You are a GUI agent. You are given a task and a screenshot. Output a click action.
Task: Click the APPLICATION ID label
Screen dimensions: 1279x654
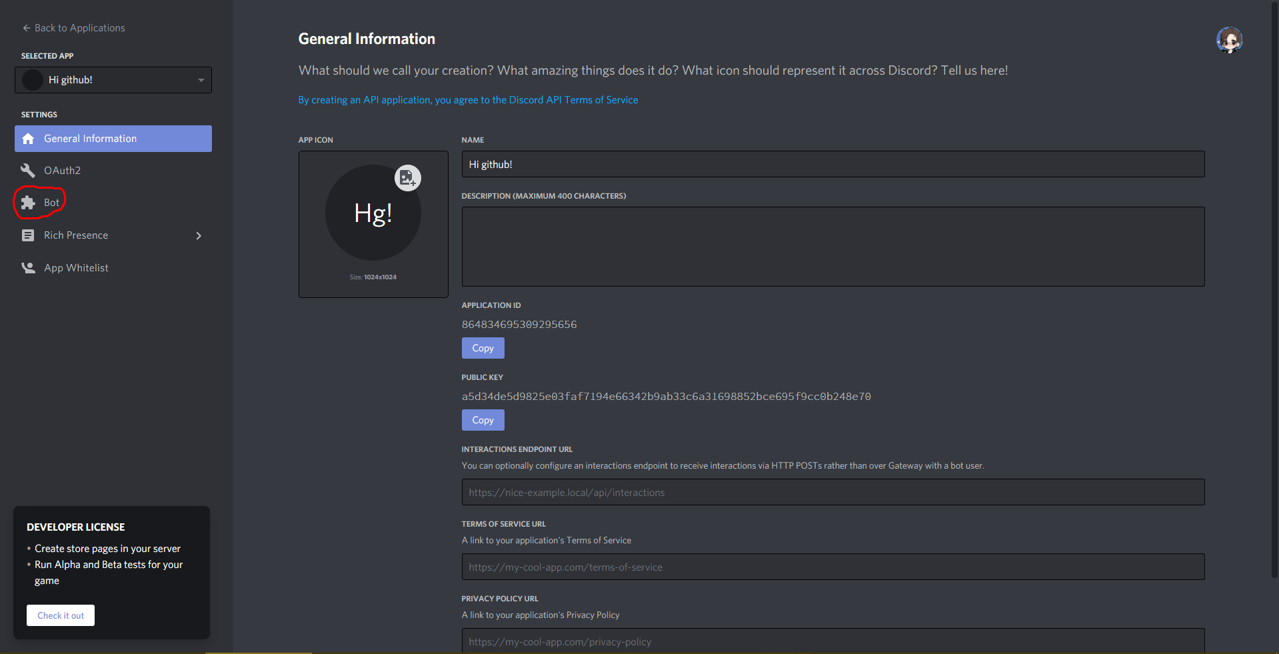(491, 305)
